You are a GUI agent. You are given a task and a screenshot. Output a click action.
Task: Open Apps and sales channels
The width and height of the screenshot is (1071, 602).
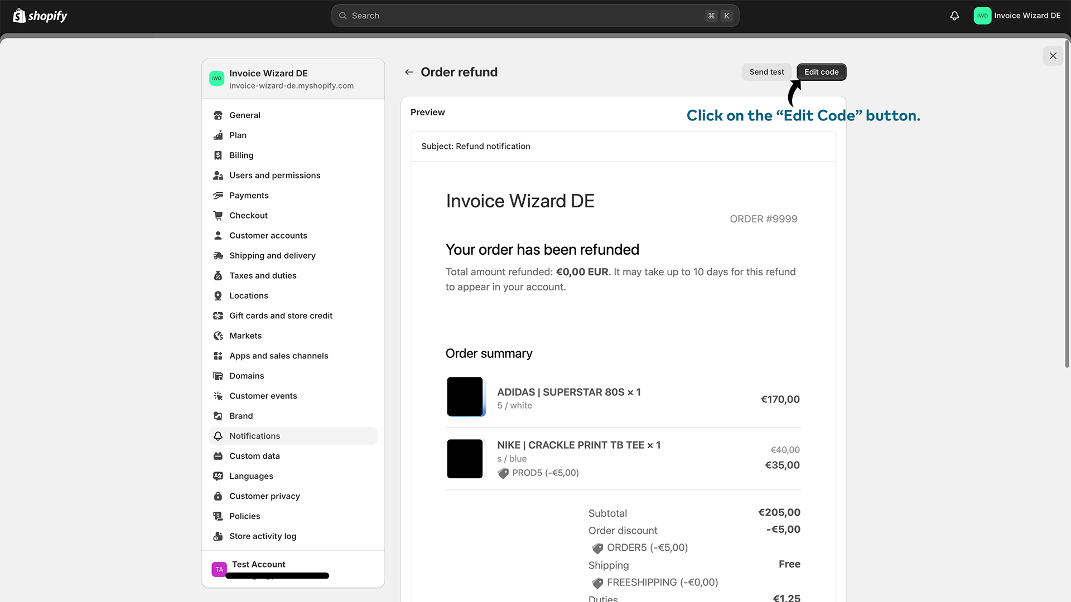click(x=293, y=356)
